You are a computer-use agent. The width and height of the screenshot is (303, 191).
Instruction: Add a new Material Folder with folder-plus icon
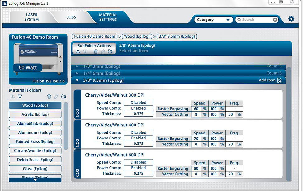click(x=64, y=97)
